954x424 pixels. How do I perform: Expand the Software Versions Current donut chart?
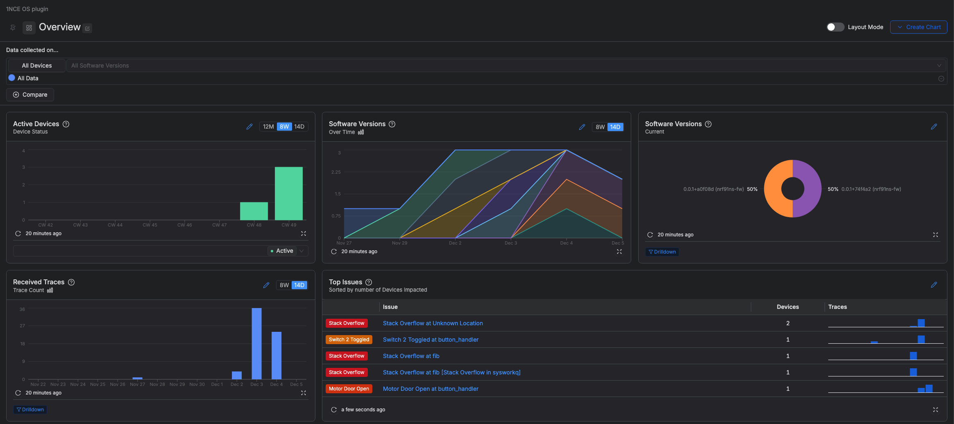coord(935,235)
